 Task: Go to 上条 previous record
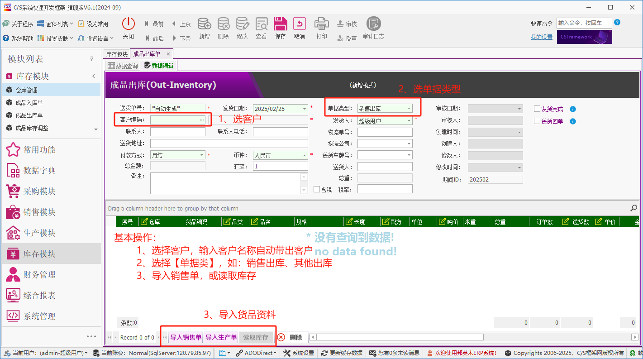[x=181, y=24]
